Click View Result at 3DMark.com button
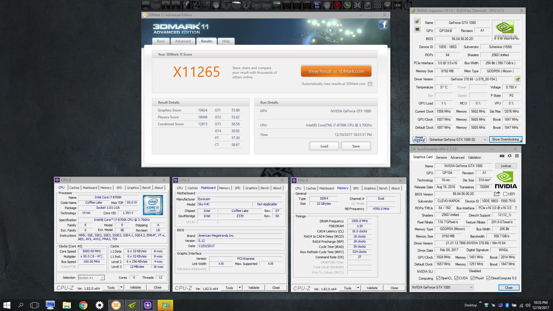 (x=336, y=71)
